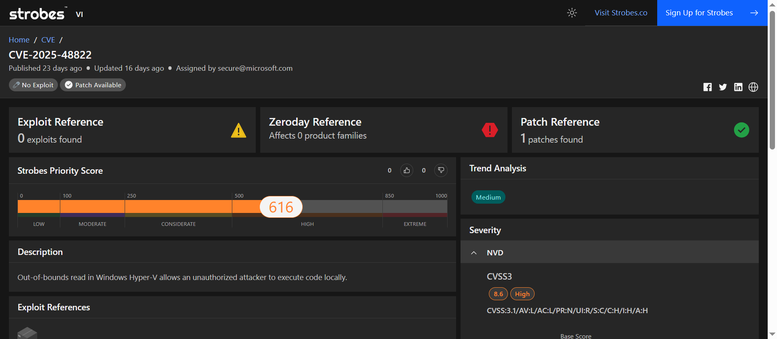
Task: Click the LOW segment label of score bar
Action: click(39, 224)
